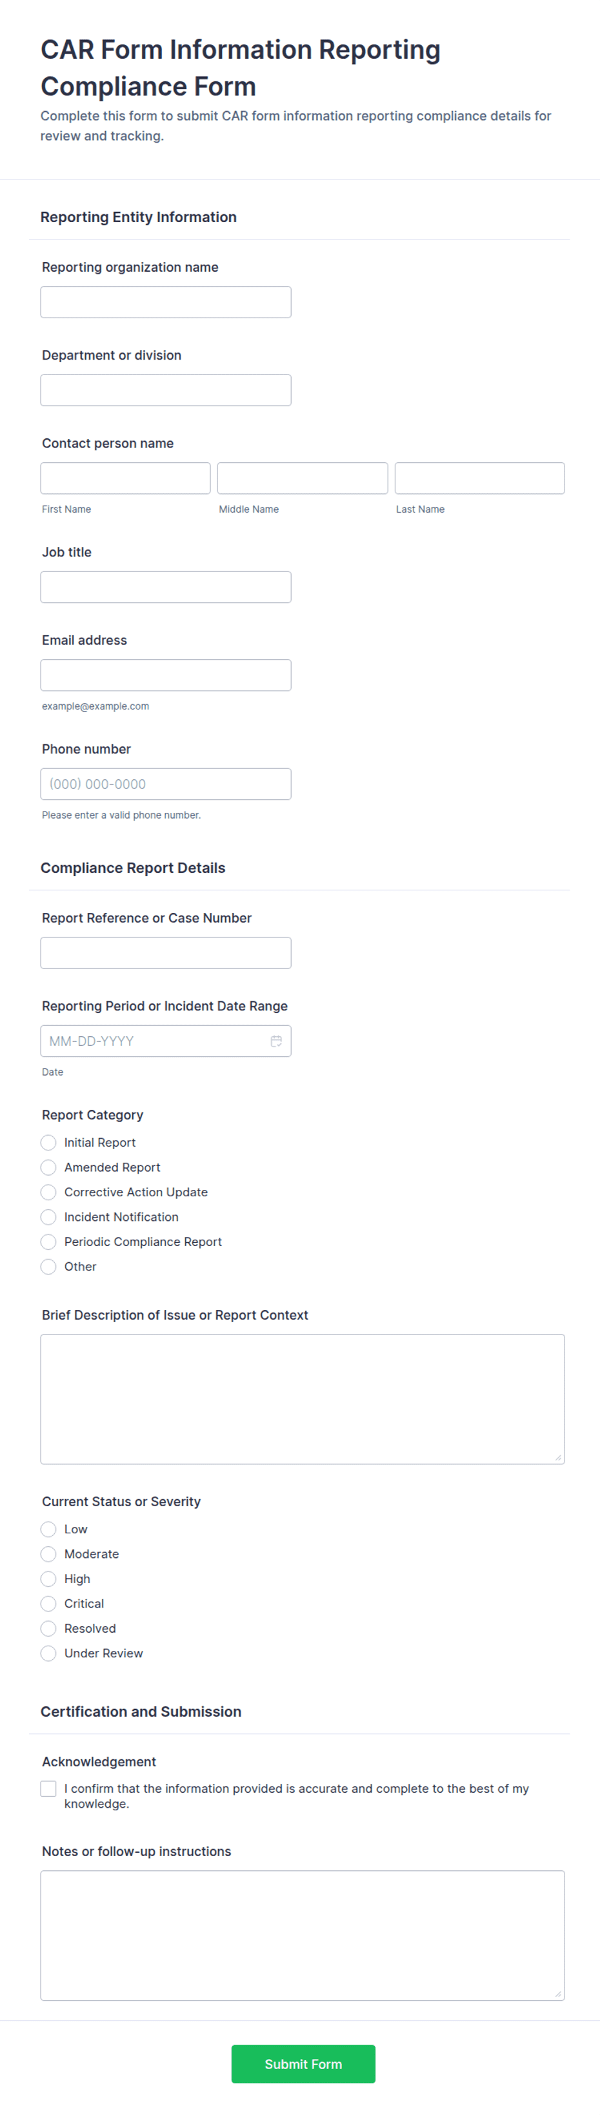
Task: Choose the Amended Report option
Action: pos(48,1167)
